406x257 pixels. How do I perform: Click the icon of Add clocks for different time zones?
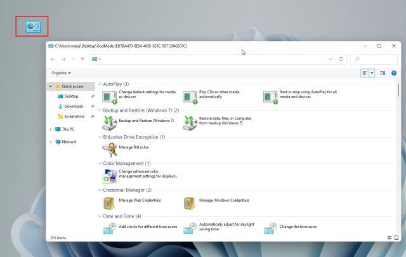coord(110,228)
